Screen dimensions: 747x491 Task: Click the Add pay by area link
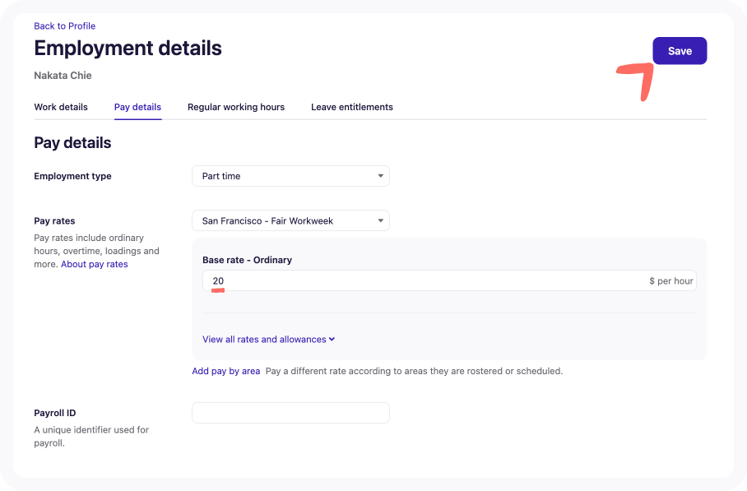[x=225, y=371]
